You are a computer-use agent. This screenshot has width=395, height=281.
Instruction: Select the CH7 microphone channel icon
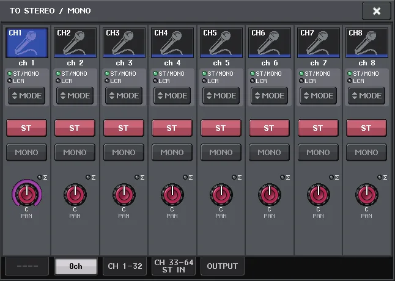tap(319, 43)
